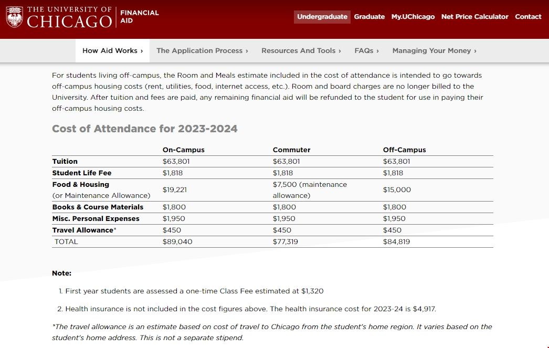549x348 pixels.
Task: Click the On-Campus column header
Action: click(183, 150)
